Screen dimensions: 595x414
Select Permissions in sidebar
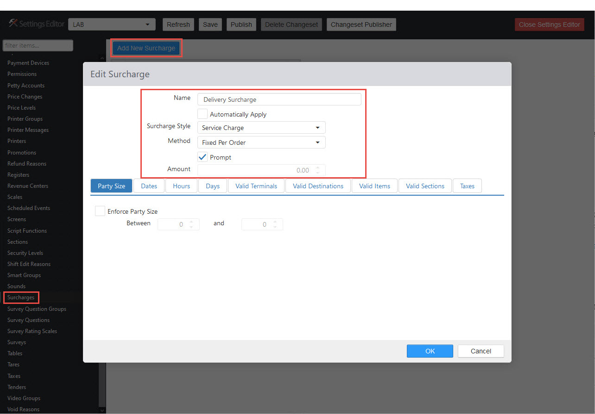click(22, 74)
